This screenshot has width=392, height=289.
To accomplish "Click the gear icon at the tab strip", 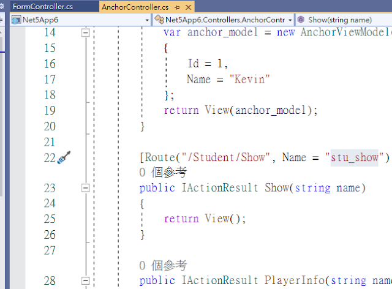I will (x=2, y=6).
